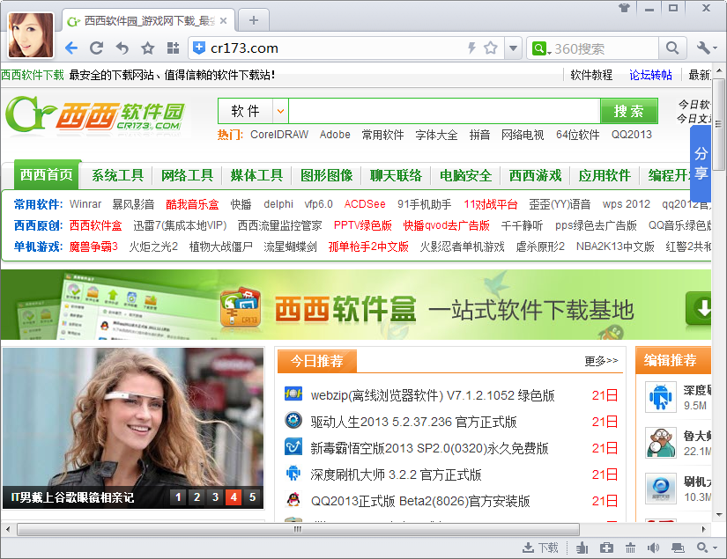727x559 pixels.
Task: Click the magnifier search button in browser
Action: [672, 48]
